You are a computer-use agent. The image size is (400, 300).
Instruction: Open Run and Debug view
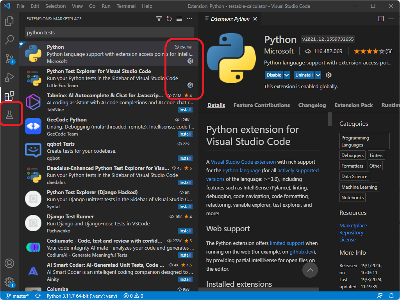point(9,77)
